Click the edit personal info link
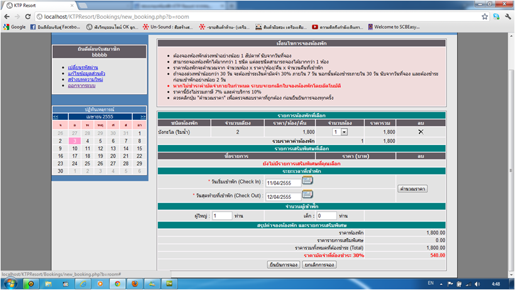 pyautogui.click(x=86, y=73)
